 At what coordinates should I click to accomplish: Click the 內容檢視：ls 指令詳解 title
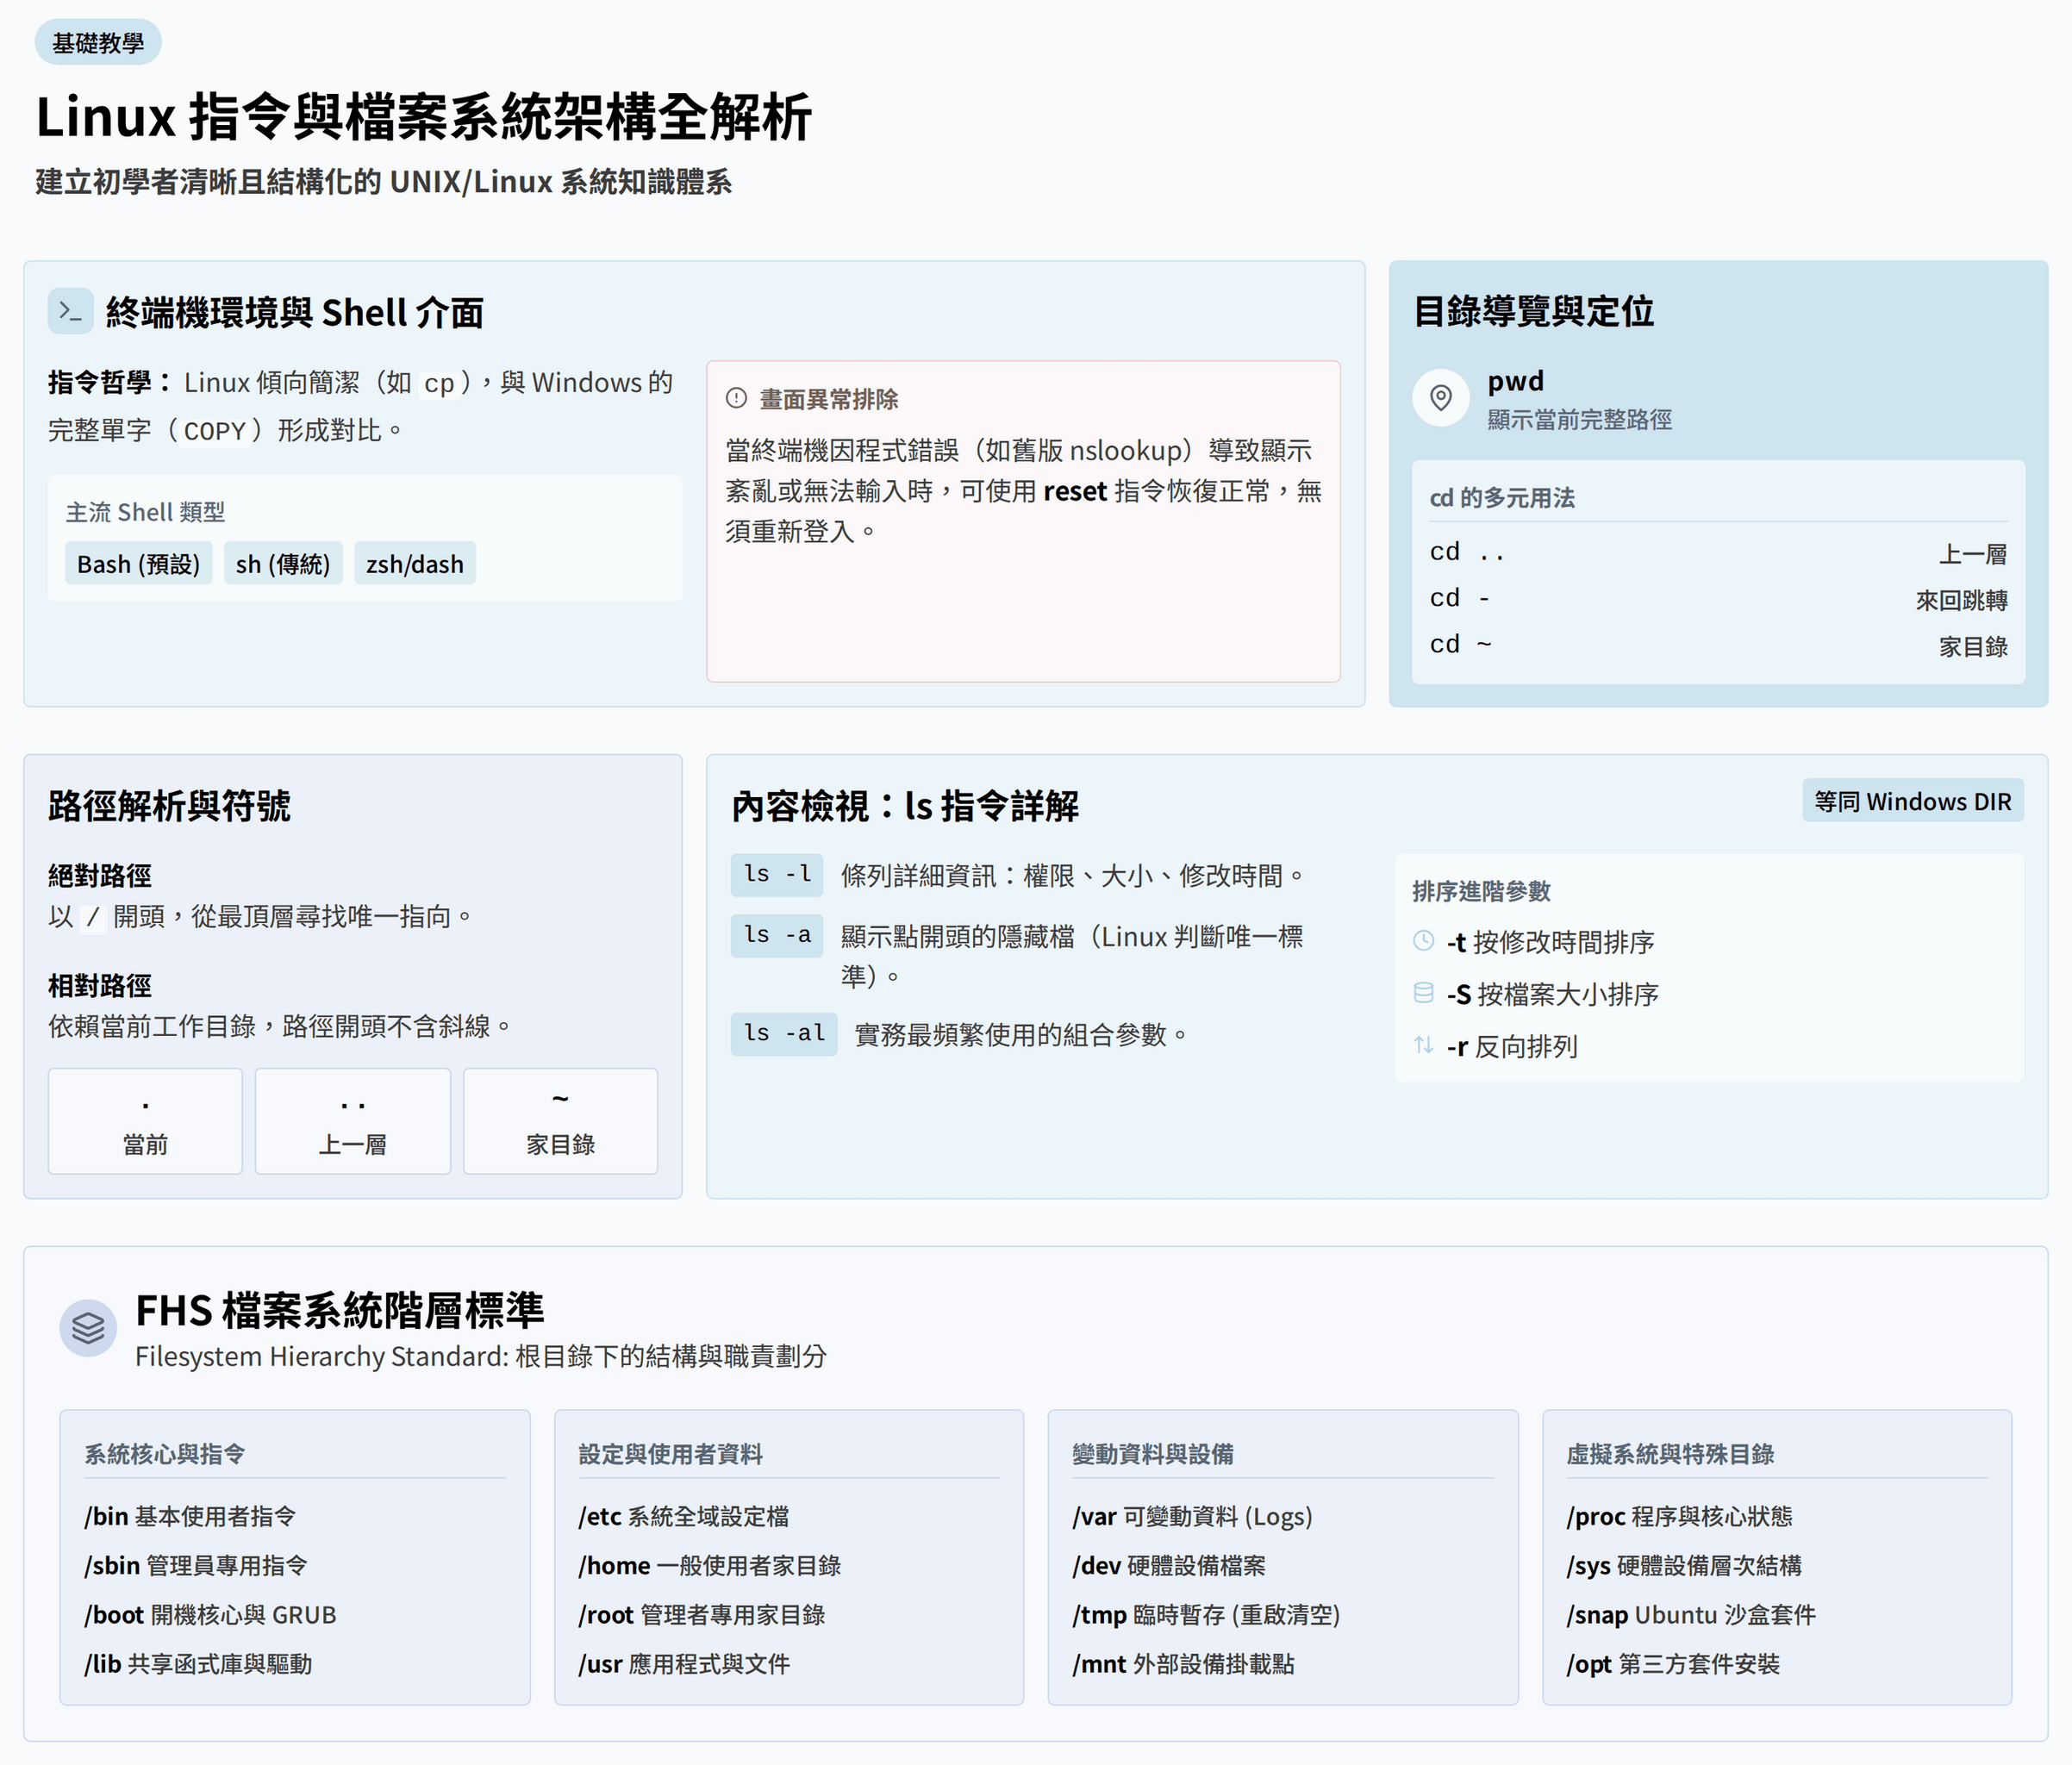point(905,805)
